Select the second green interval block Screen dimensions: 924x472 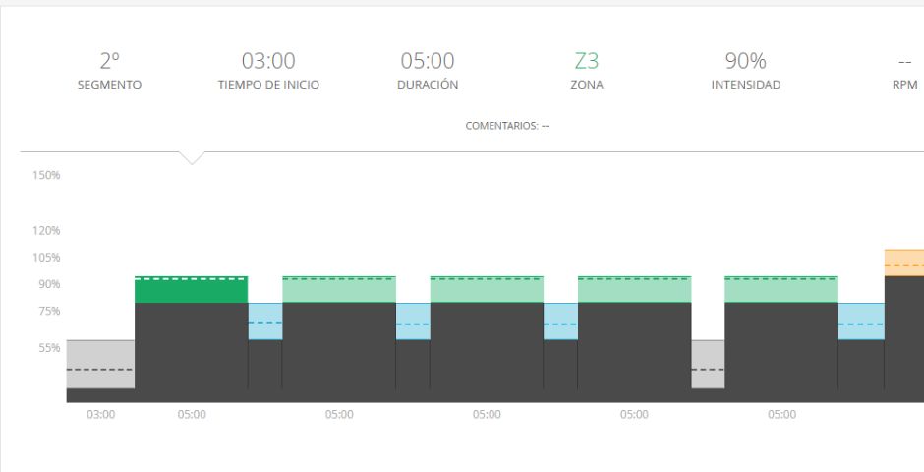pyautogui.click(x=339, y=289)
